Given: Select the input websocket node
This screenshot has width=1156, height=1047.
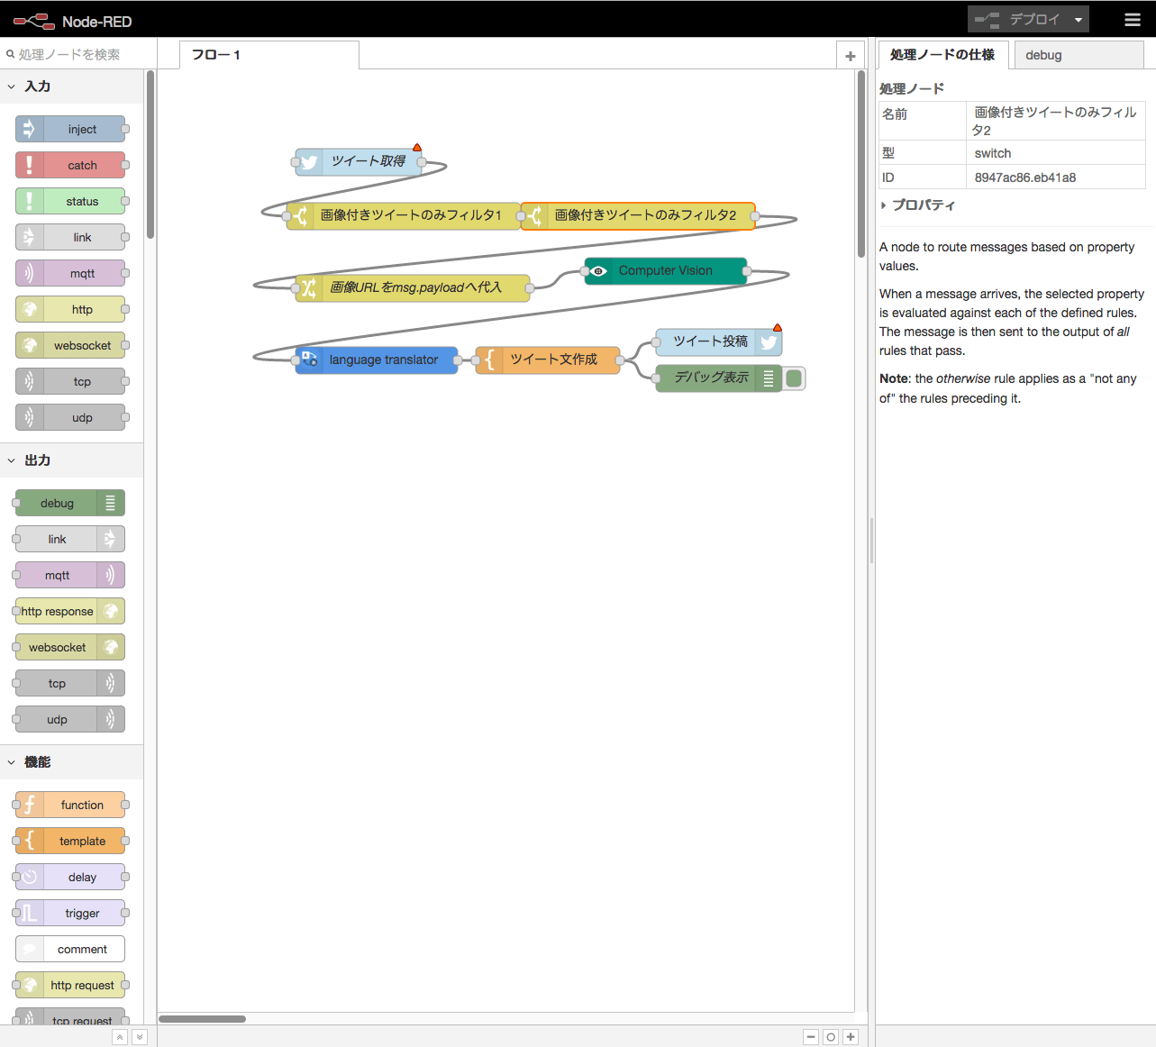Looking at the screenshot, I should [x=70, y=345].
